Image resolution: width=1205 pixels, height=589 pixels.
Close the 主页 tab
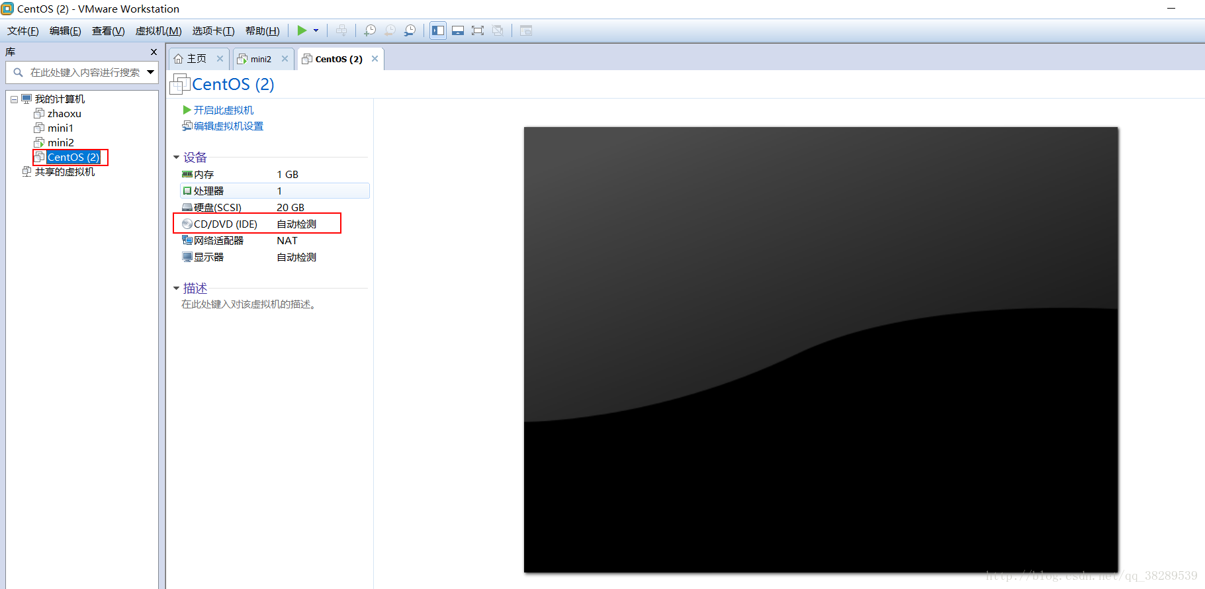click(220, 58)
